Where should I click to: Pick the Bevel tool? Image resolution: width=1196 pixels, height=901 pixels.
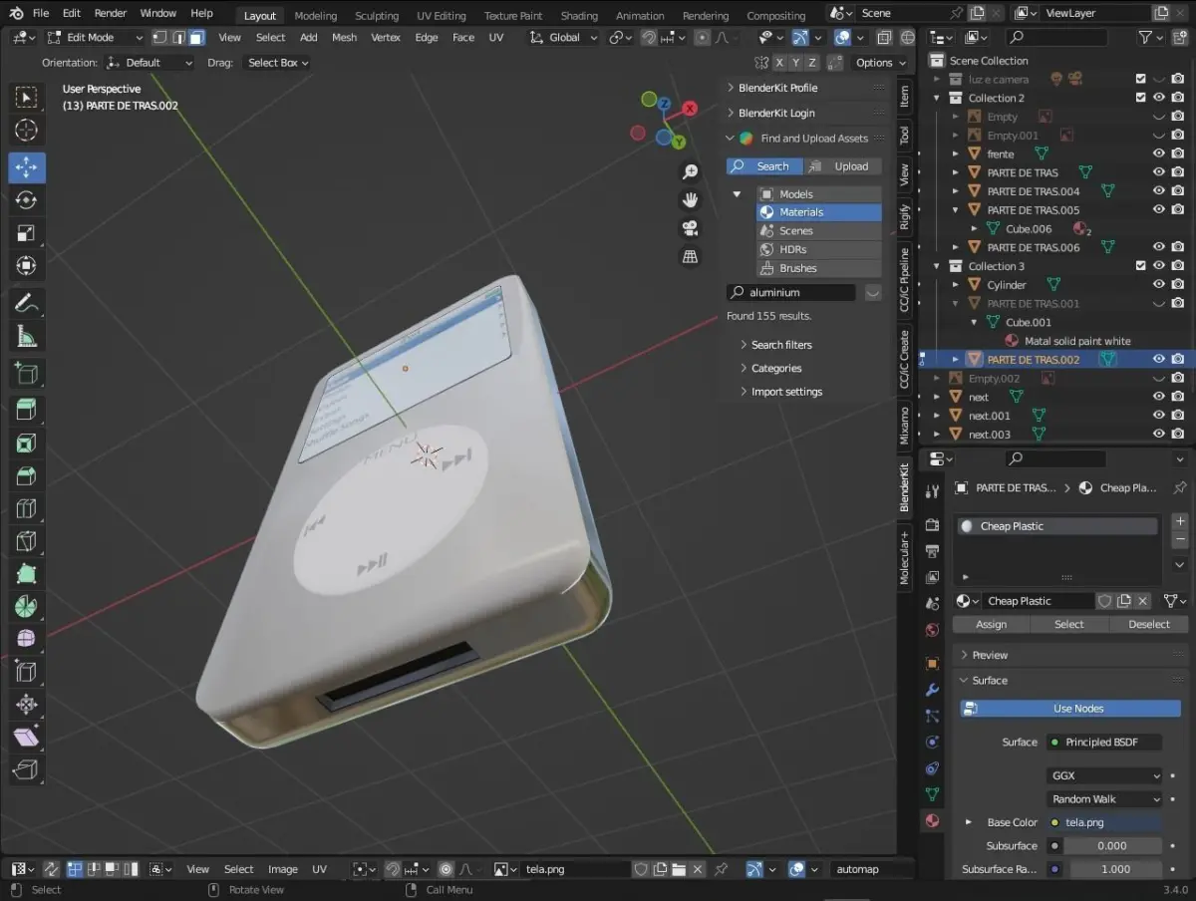point(27,476)
